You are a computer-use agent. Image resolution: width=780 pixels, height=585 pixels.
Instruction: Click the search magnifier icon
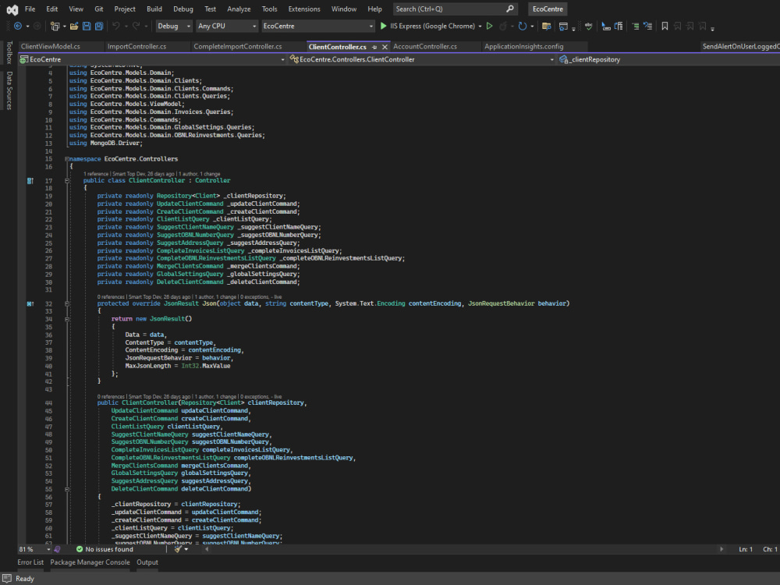pyautogui.click(x=510, y=9)
